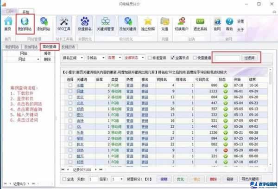Viewport: 278px width, 189px height.
Task: Uncheck the 全国节点 checkbox
Action: 172,58
